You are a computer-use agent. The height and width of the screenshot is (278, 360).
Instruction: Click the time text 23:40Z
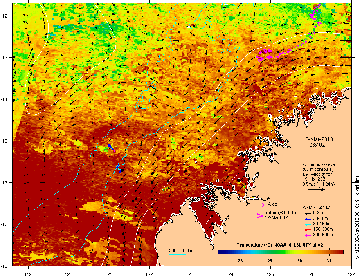pos(317,145)
